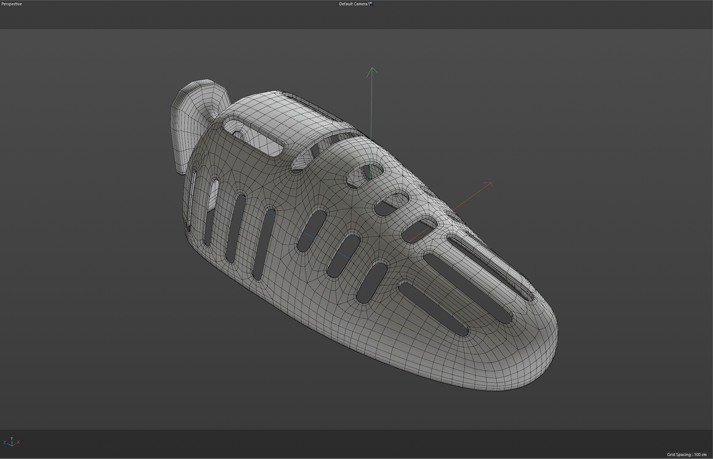This screenshot has height=459, width=713.
Task: Click the red X letter on axis gizmo
Action: pyautogui.click(x=18, y=442)
